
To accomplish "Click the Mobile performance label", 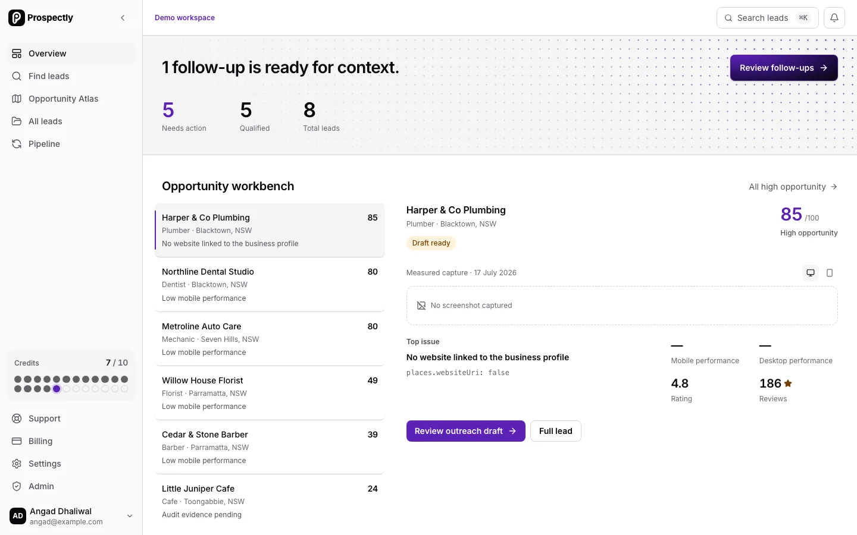I will [705, 361].
